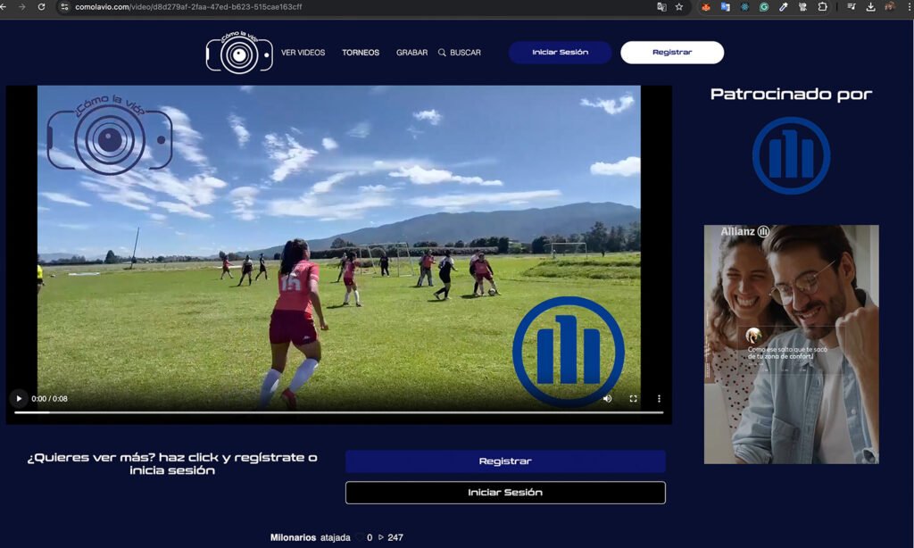Click the '¿Quieres ver más?' prompt text

(172, 464)
